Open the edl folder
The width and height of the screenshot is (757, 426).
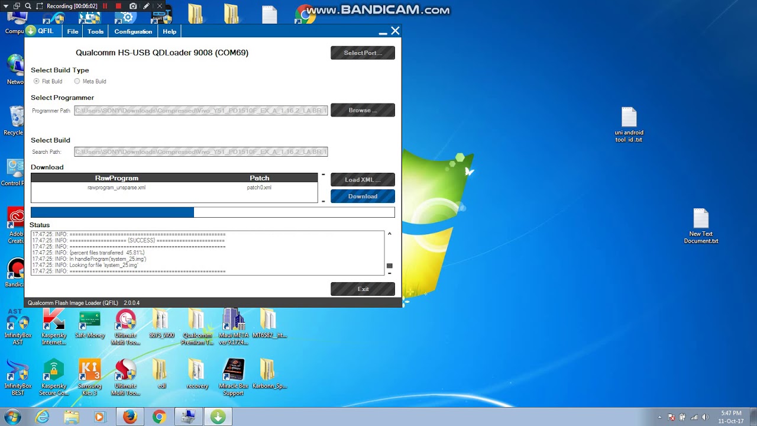pyautogui.click(x=161, y=375)
